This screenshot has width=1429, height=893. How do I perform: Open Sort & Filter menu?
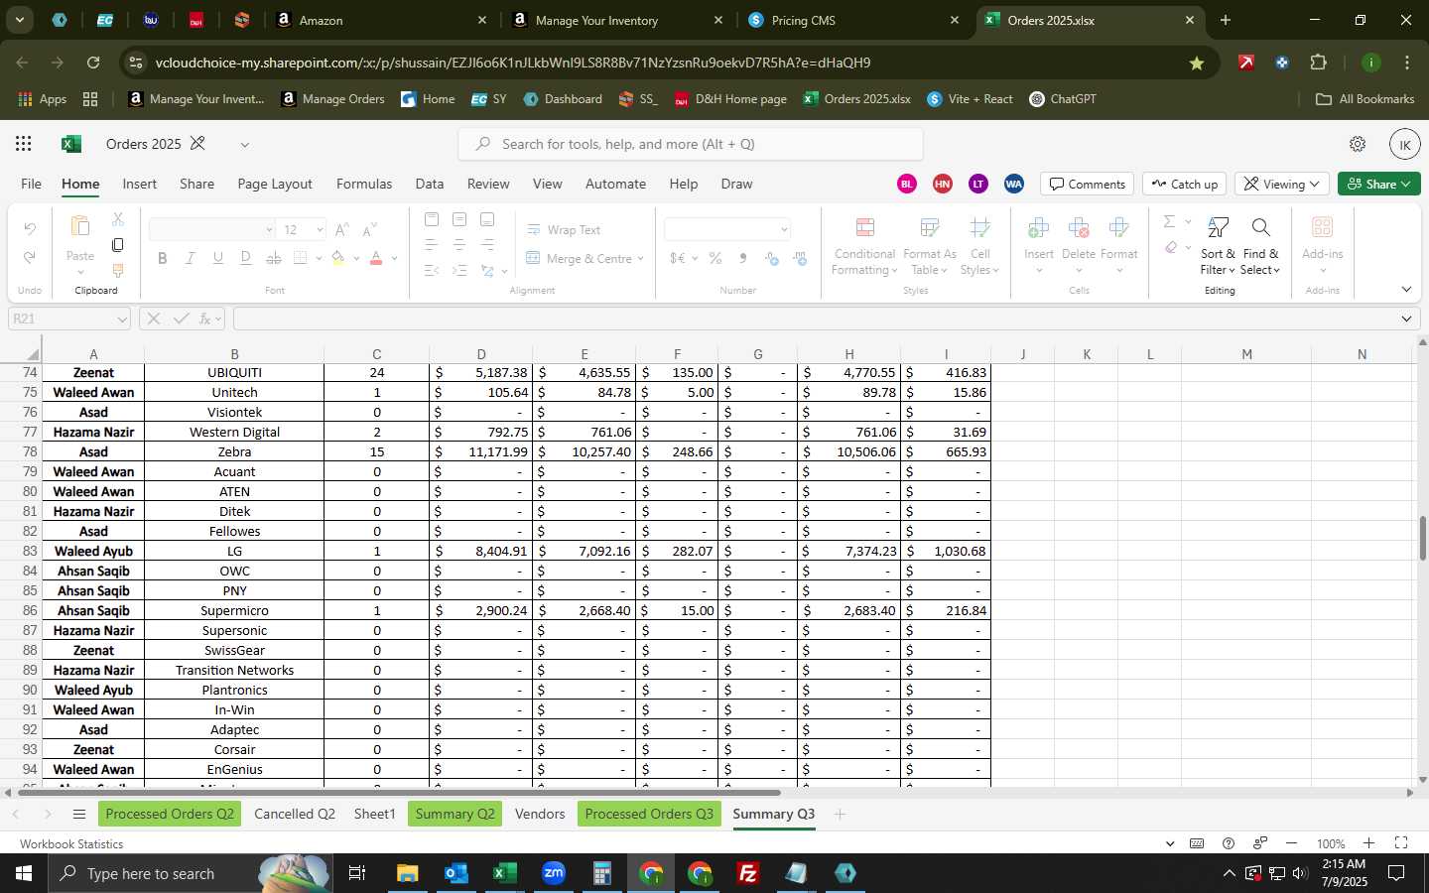point(1218,247)
